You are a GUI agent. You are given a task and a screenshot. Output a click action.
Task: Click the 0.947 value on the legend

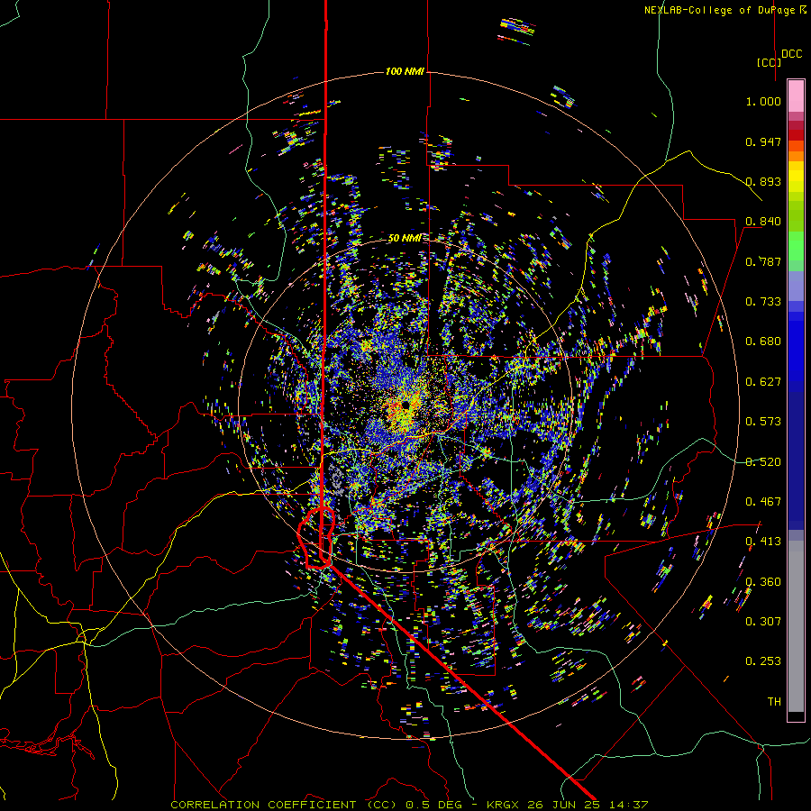pos(763,141)
